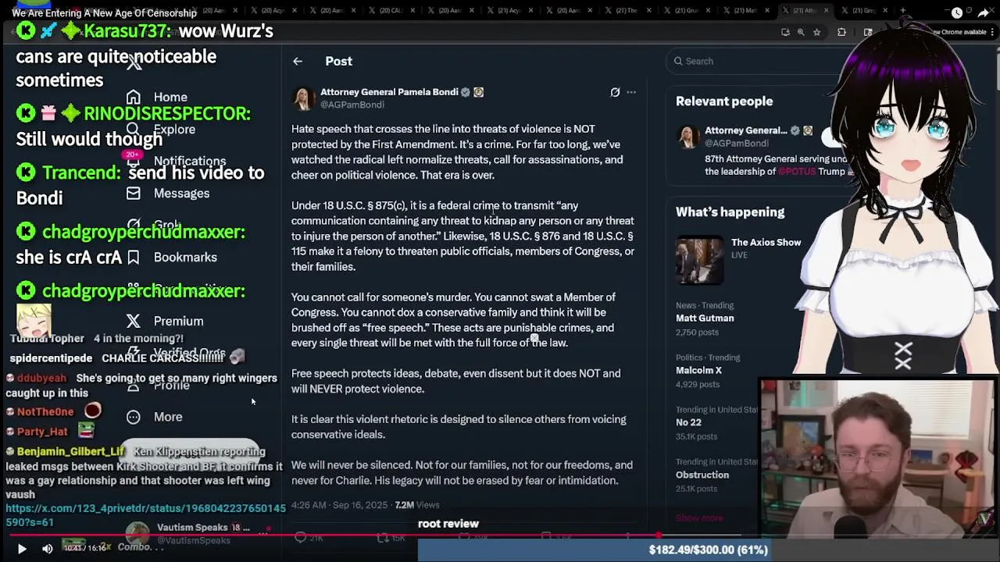Click the Share arrow icon in video header
Screen dimensions: 1000x562
pos(984,13)
